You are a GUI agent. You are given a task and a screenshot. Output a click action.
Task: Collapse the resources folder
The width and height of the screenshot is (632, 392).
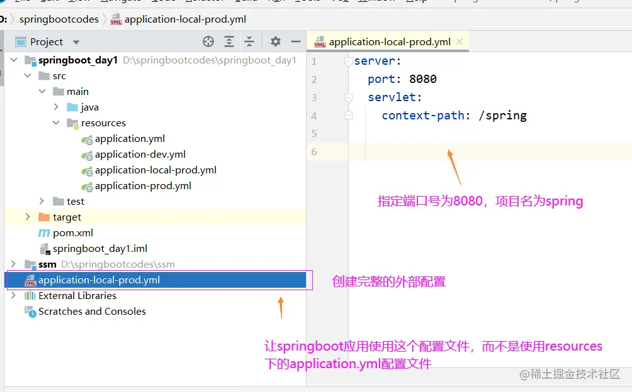tap(56, 122)
